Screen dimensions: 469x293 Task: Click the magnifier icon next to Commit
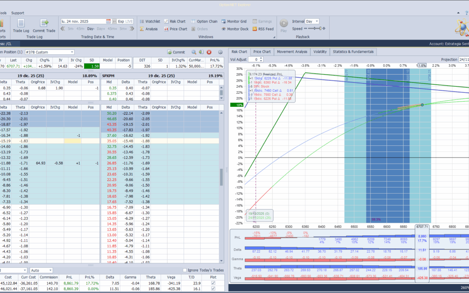pyautogui.click(x=194, y=52)
